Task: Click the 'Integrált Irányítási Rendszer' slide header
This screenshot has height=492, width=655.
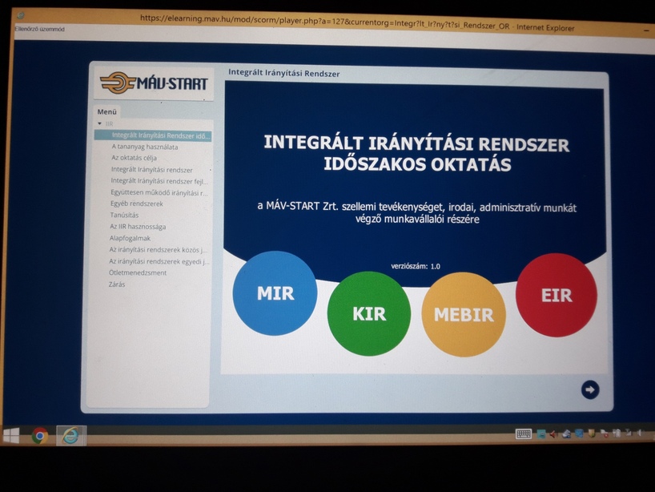Action: pos(284,73)
